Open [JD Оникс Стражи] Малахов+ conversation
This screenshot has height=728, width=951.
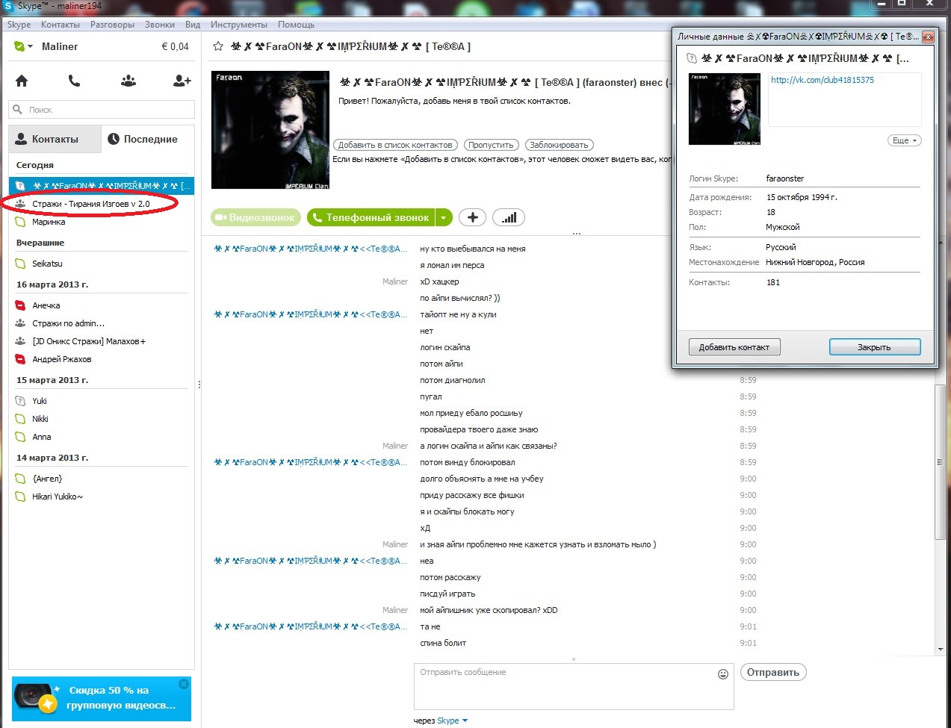click(102, 341)
